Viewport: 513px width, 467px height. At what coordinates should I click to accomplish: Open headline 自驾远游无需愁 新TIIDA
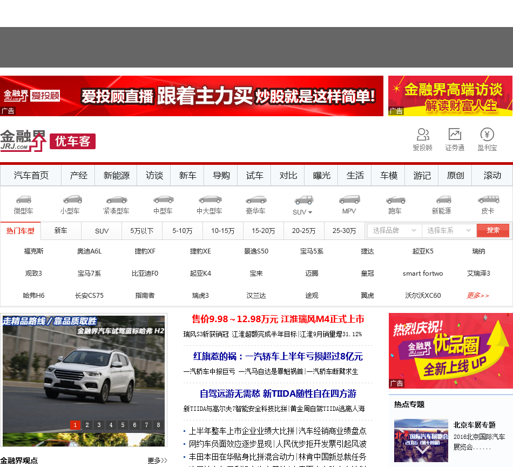click(x=278, y=393)
